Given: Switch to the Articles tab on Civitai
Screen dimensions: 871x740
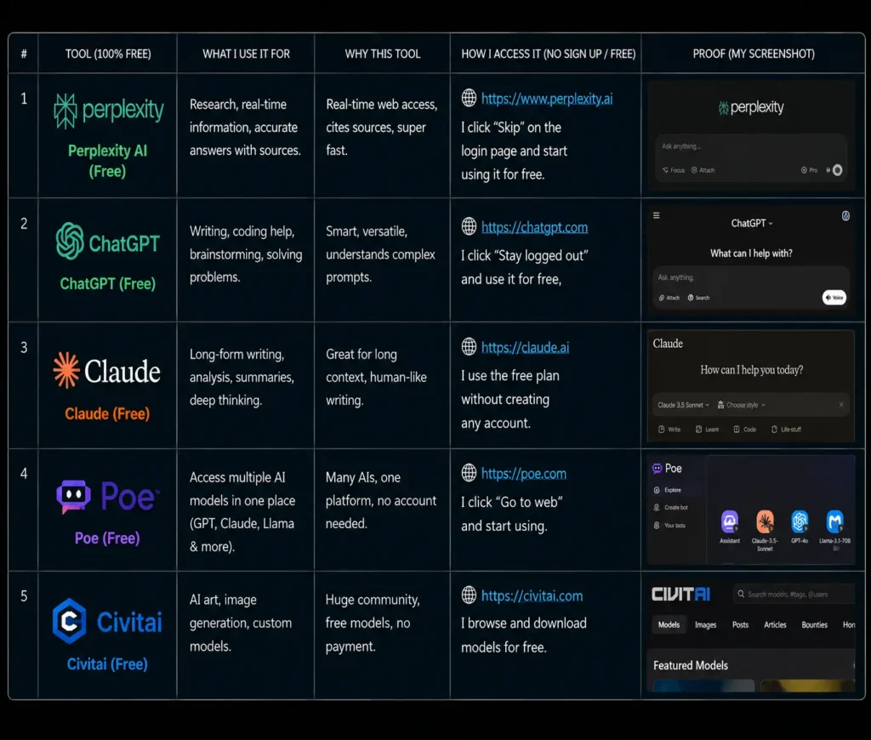Looking at the screenshot, I should coord(775,624).
